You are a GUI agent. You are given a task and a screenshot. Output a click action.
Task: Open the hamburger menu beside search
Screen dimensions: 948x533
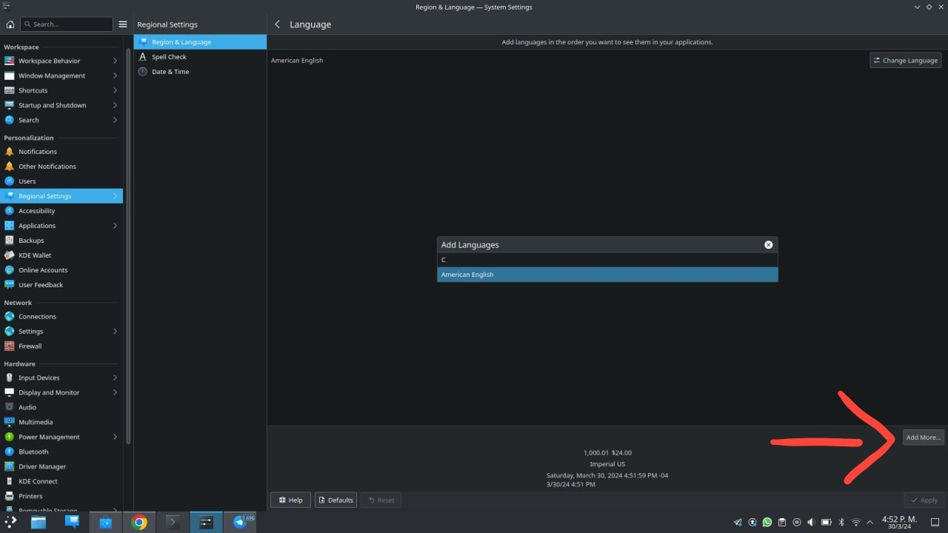[x=123, y=24]
